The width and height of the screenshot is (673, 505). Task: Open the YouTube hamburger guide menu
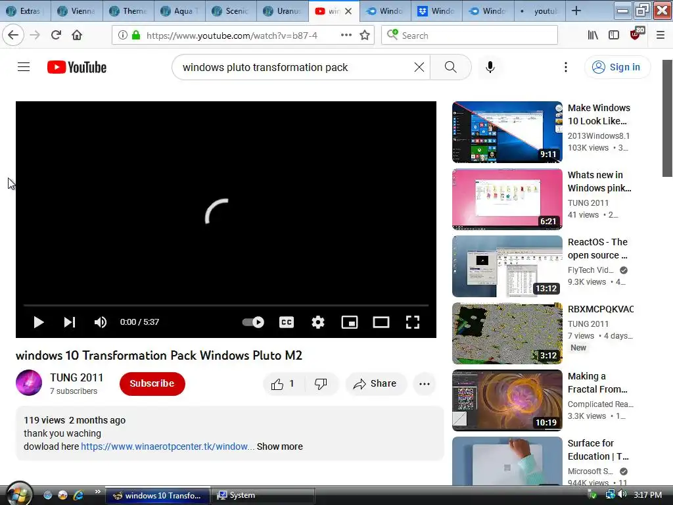click(24, 67)
